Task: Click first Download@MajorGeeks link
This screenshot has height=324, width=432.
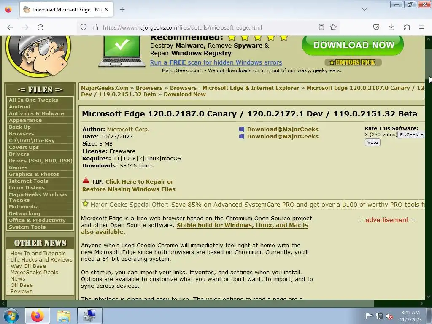Action: (283, 129)
